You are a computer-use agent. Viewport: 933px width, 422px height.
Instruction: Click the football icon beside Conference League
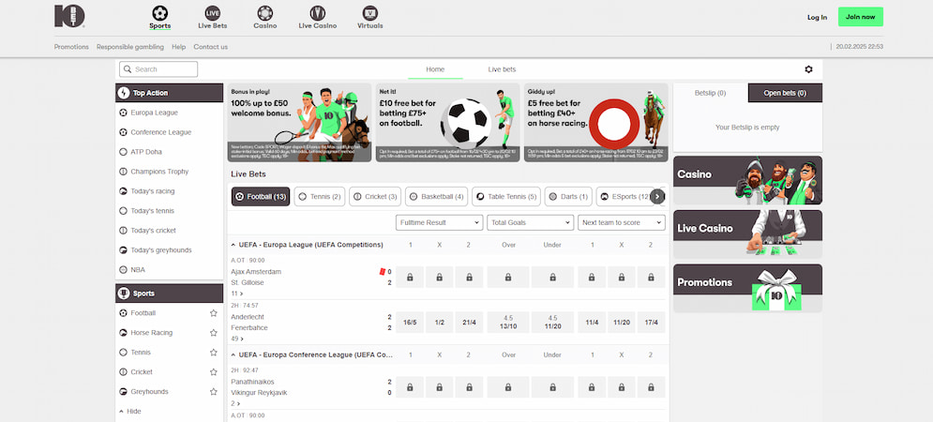click(123, 132)
